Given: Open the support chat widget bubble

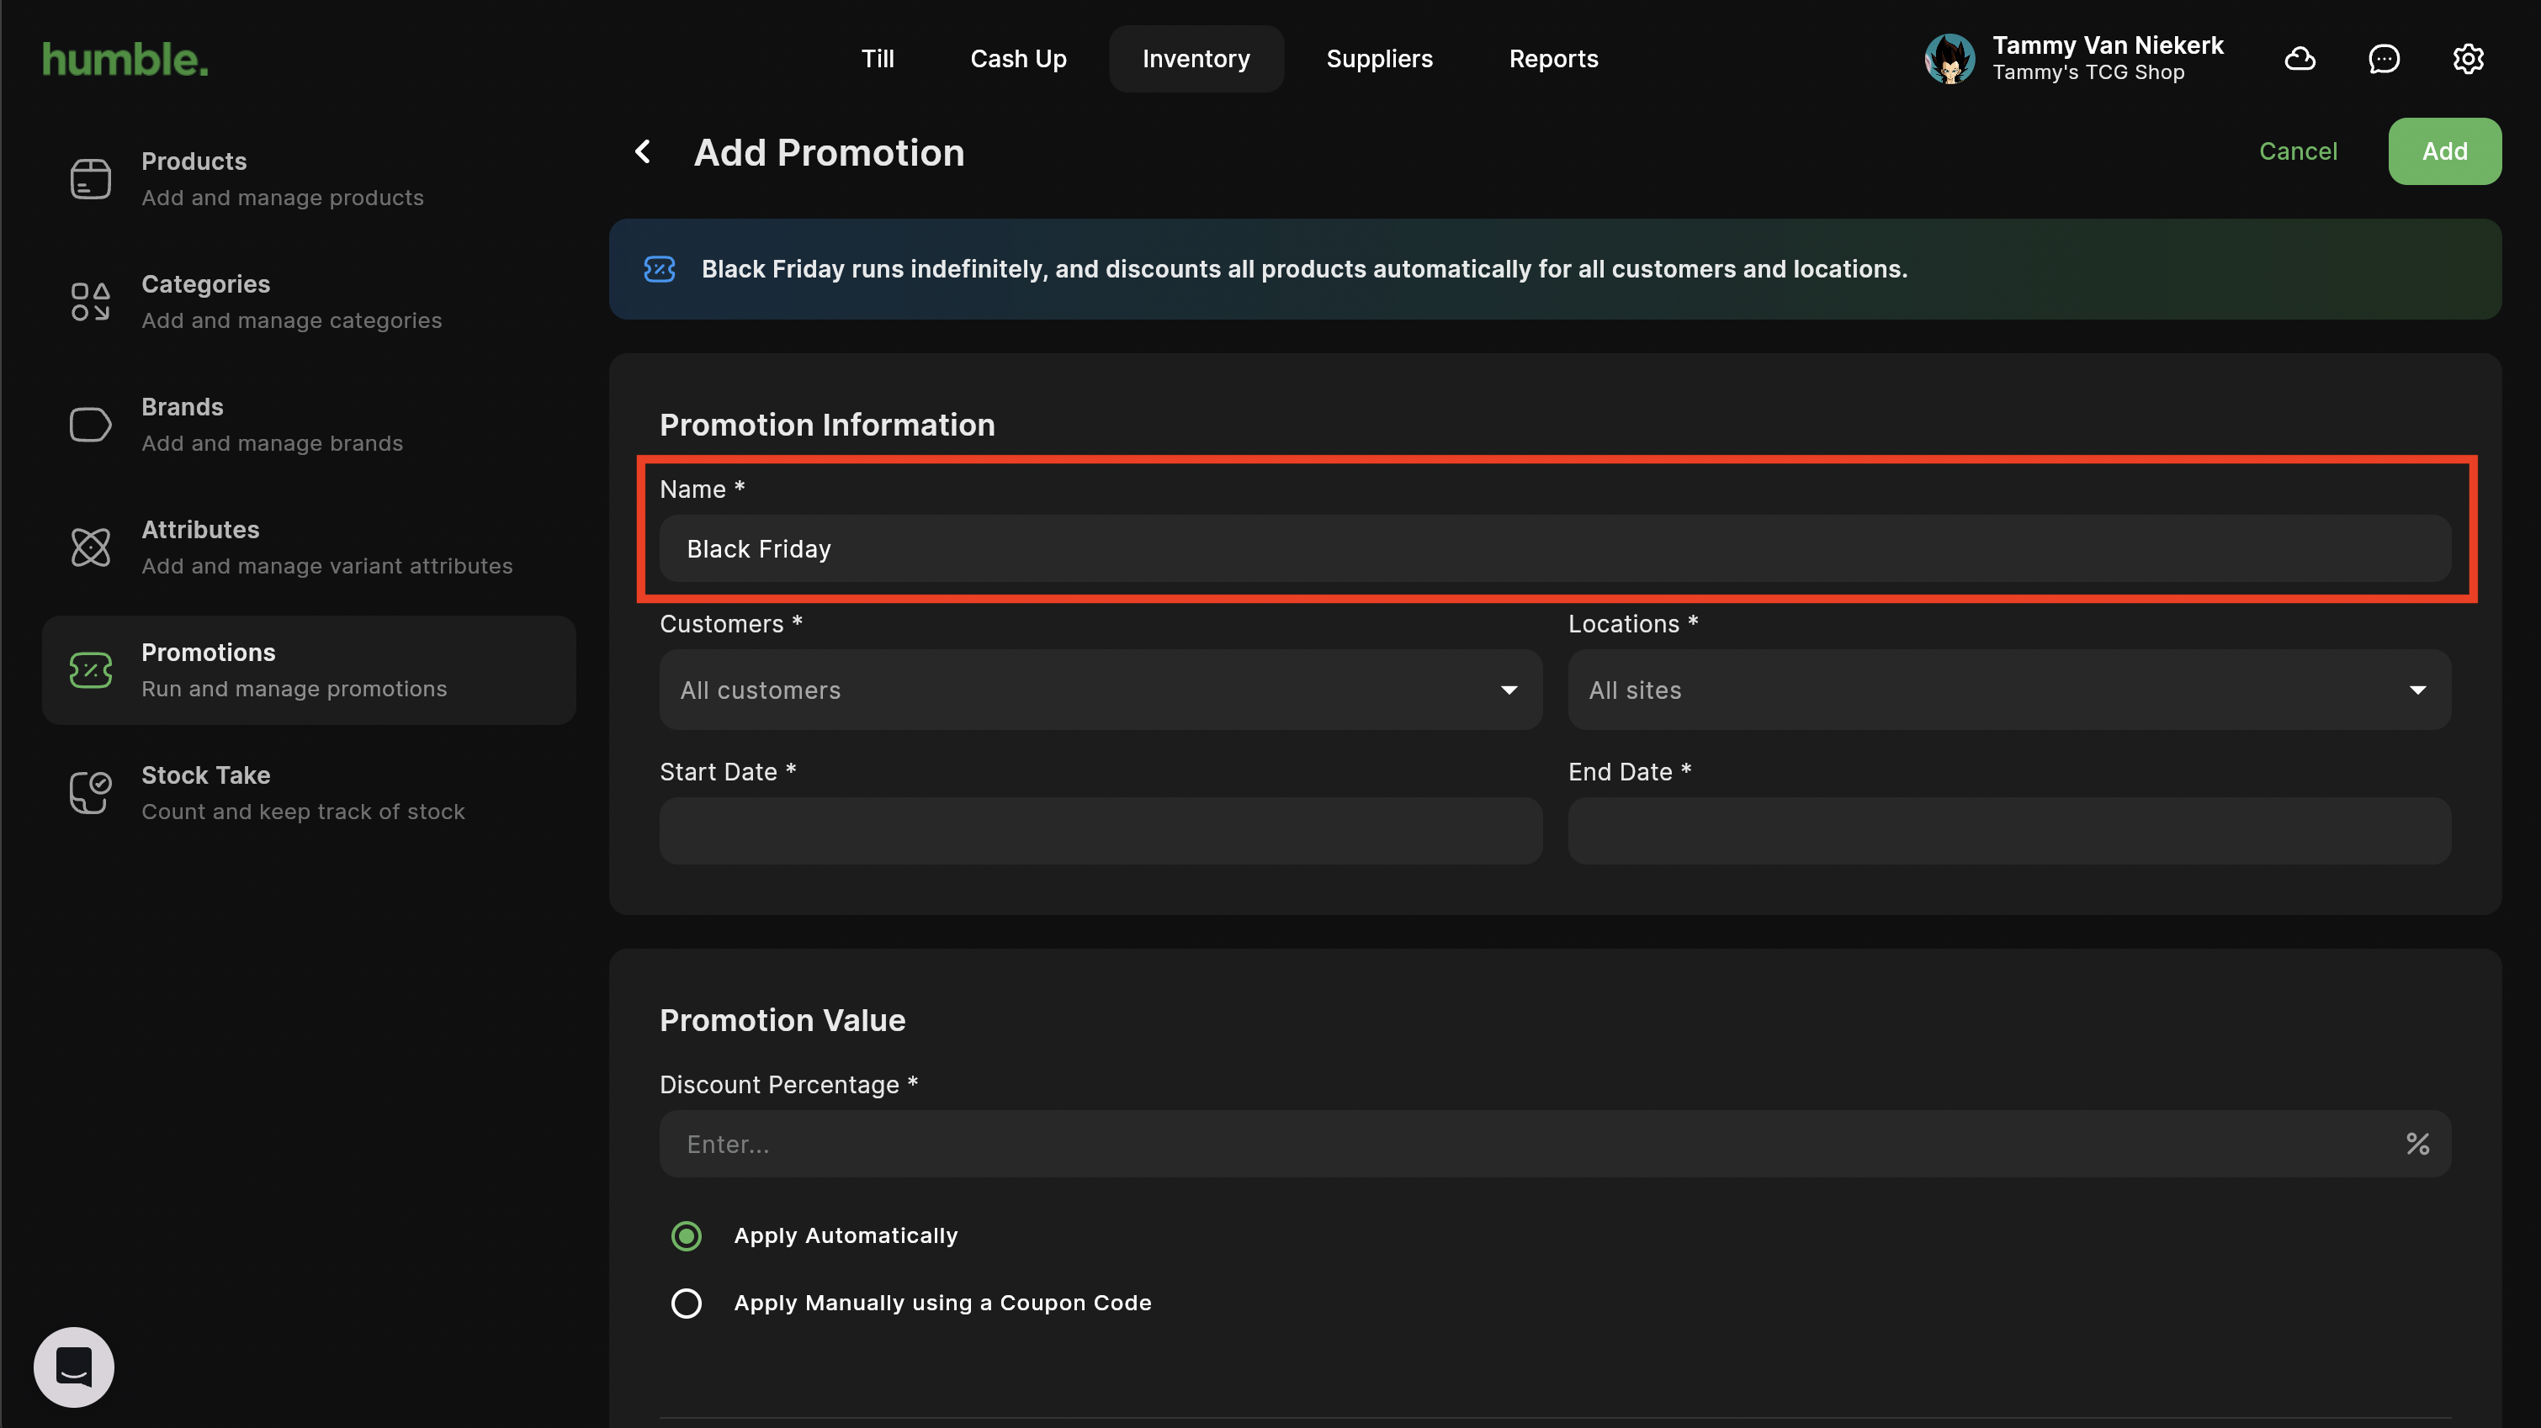Looking at the screenshot, I should tap(74, 1366).
